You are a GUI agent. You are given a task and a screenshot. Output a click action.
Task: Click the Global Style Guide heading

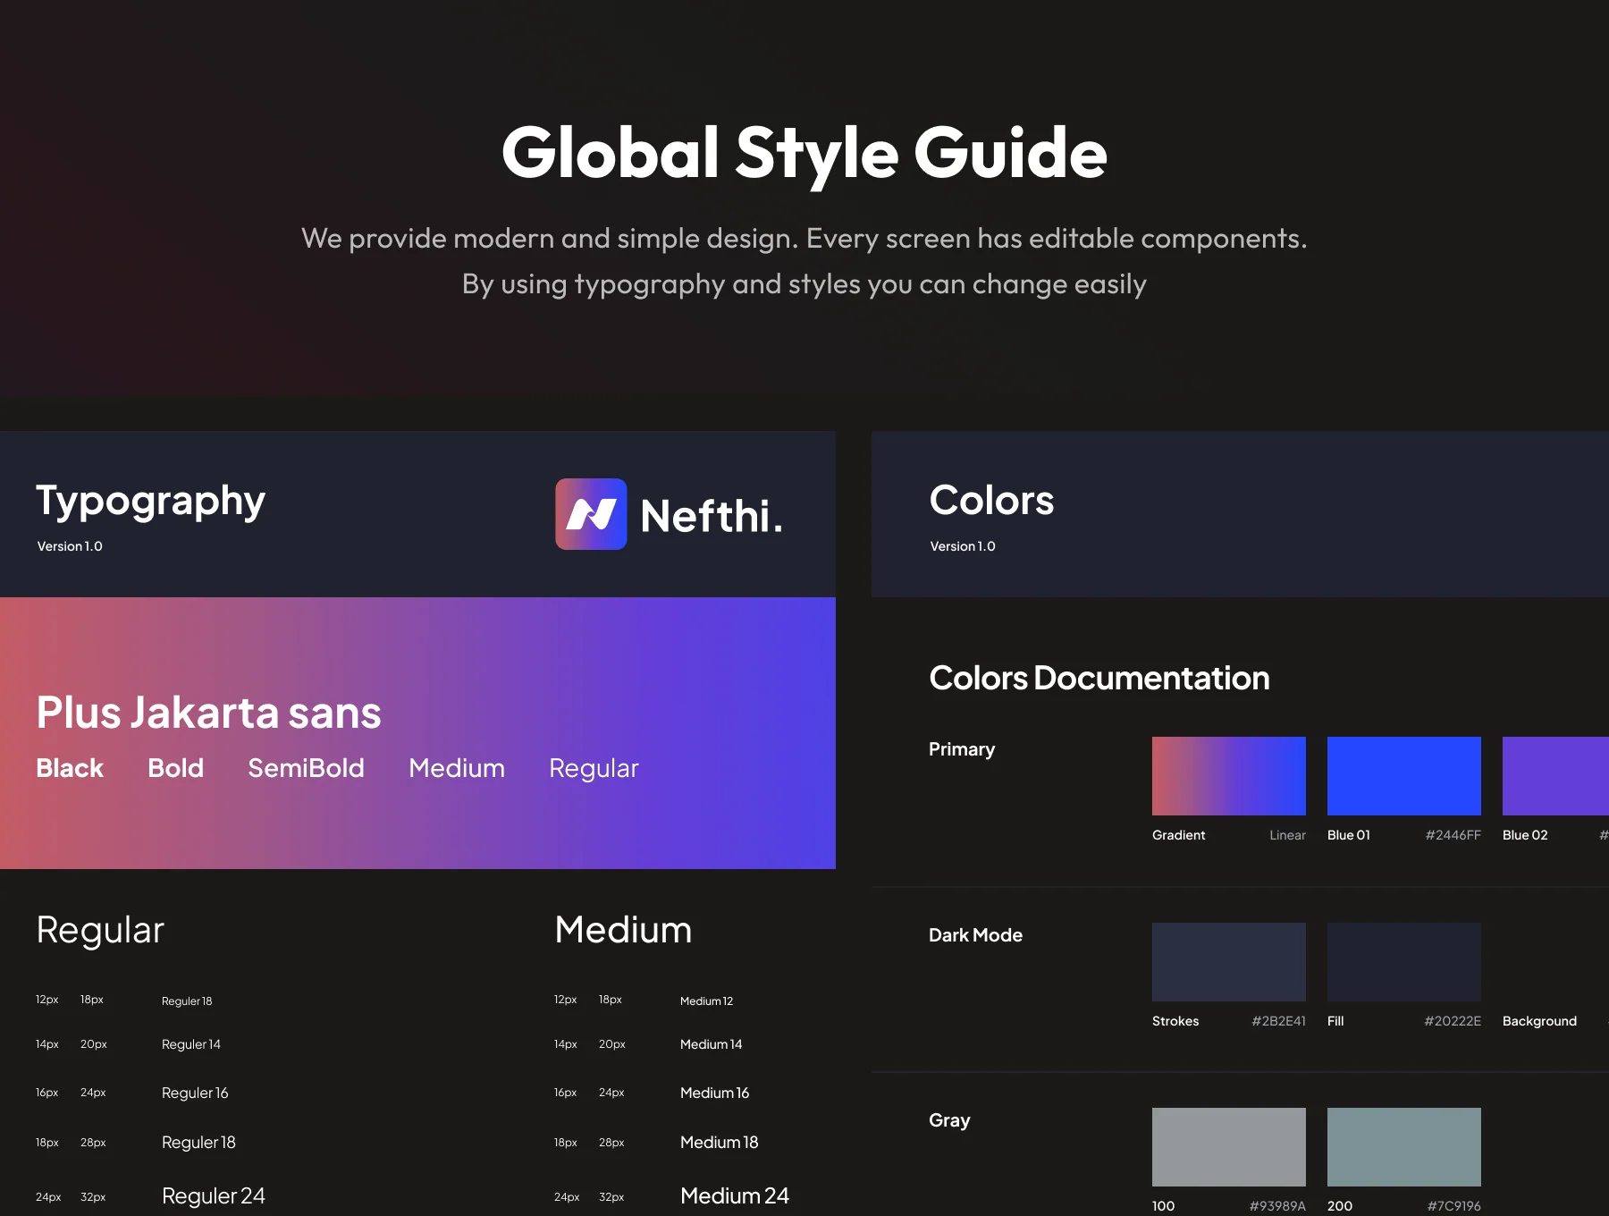[804, 154]
